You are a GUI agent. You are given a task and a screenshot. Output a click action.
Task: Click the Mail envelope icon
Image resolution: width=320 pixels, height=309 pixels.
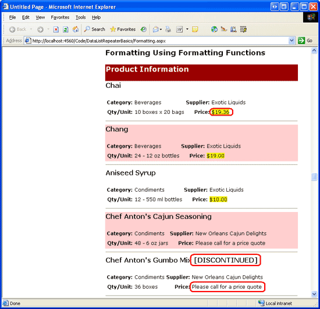[156, 30]
